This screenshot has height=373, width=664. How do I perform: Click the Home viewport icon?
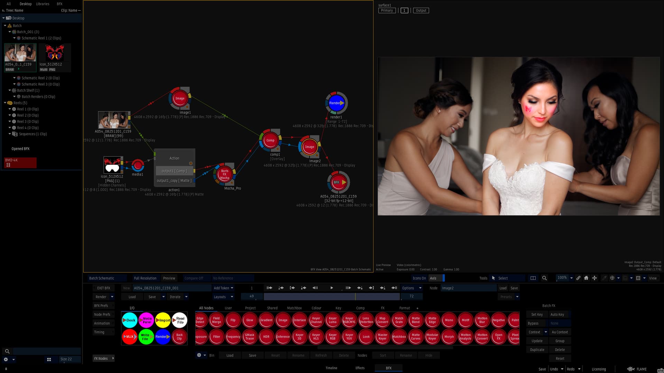[586, 278]
